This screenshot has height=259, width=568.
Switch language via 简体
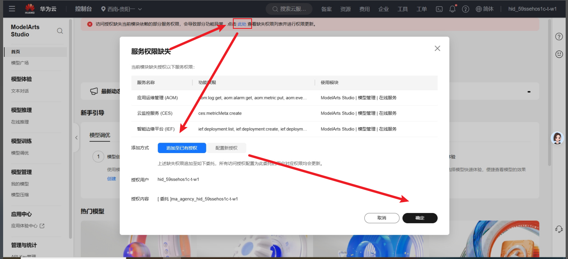coord(488,9)
